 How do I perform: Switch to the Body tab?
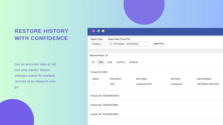(110, 62)
